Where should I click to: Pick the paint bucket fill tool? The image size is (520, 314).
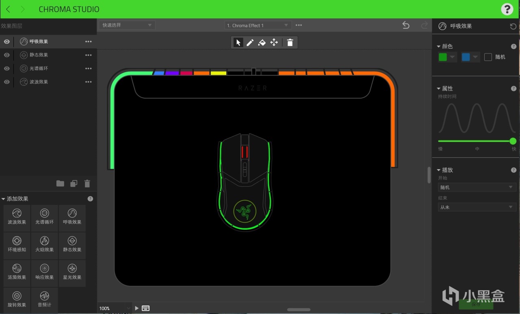pyautogui.click(x=262, y=43)
